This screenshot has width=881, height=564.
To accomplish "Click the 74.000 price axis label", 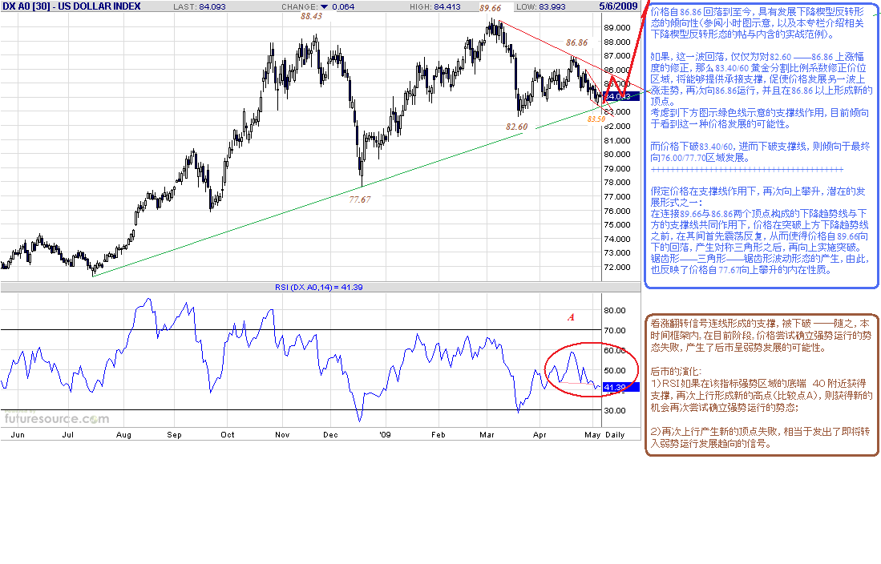I will coord(617,239).
